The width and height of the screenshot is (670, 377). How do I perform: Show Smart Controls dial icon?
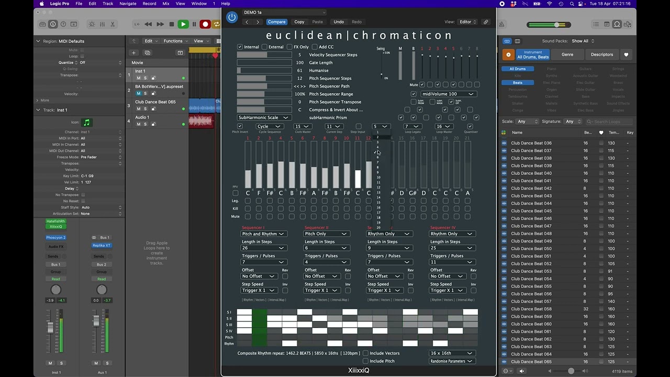[92, 24]
